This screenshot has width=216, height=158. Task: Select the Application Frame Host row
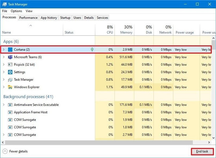(106, 112)
